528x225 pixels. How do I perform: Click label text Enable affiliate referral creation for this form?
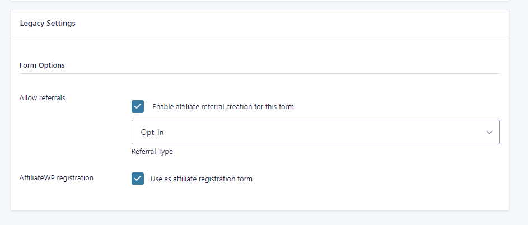tap(223, 107)
